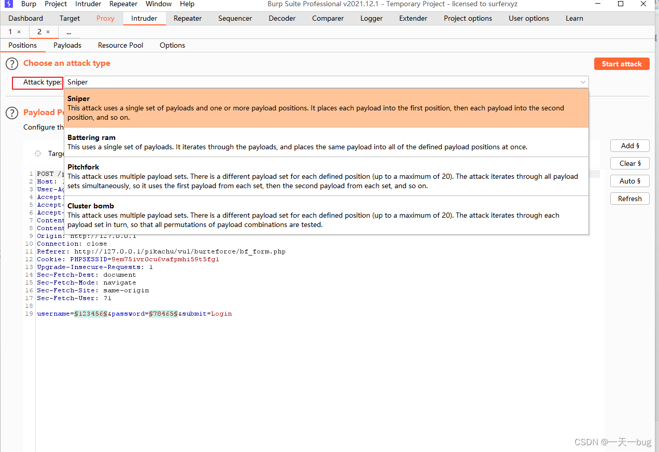Open the Repeater menu in menu bar
The height and width of the screenshot is (452, 659).
coord(123,4)
